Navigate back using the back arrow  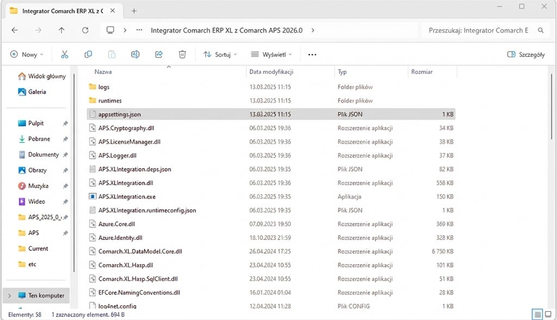click(x=15, y=30)
